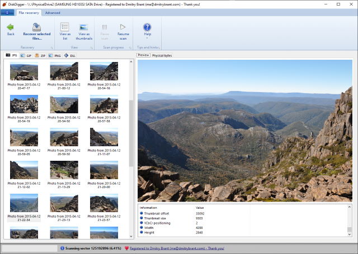Open the GIF file type tab

click(x=26, y=56)
